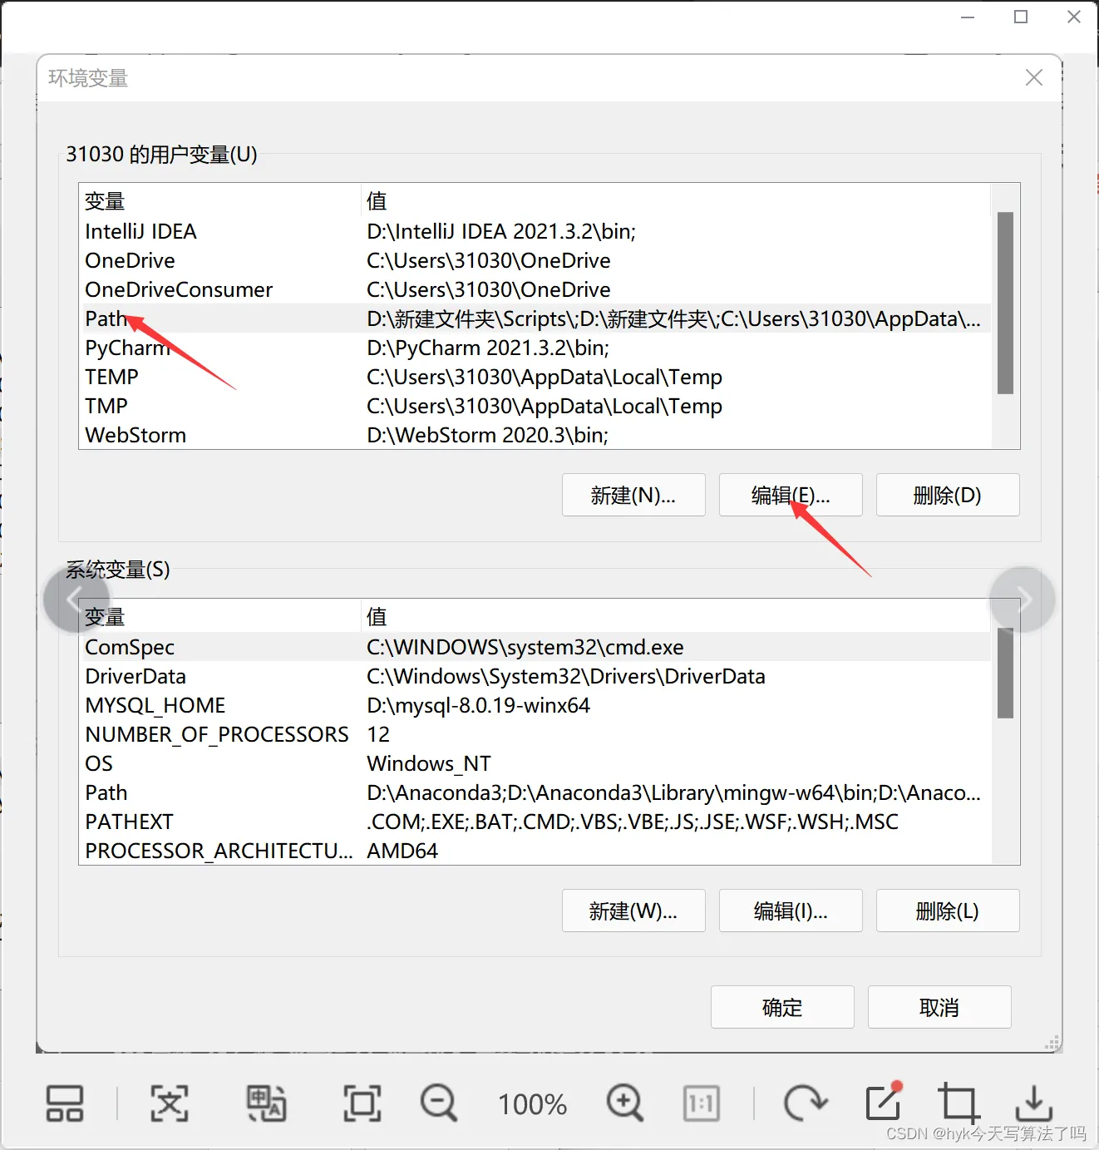Click value Windows_NT

pyautogui.click(x=429, y=763)
